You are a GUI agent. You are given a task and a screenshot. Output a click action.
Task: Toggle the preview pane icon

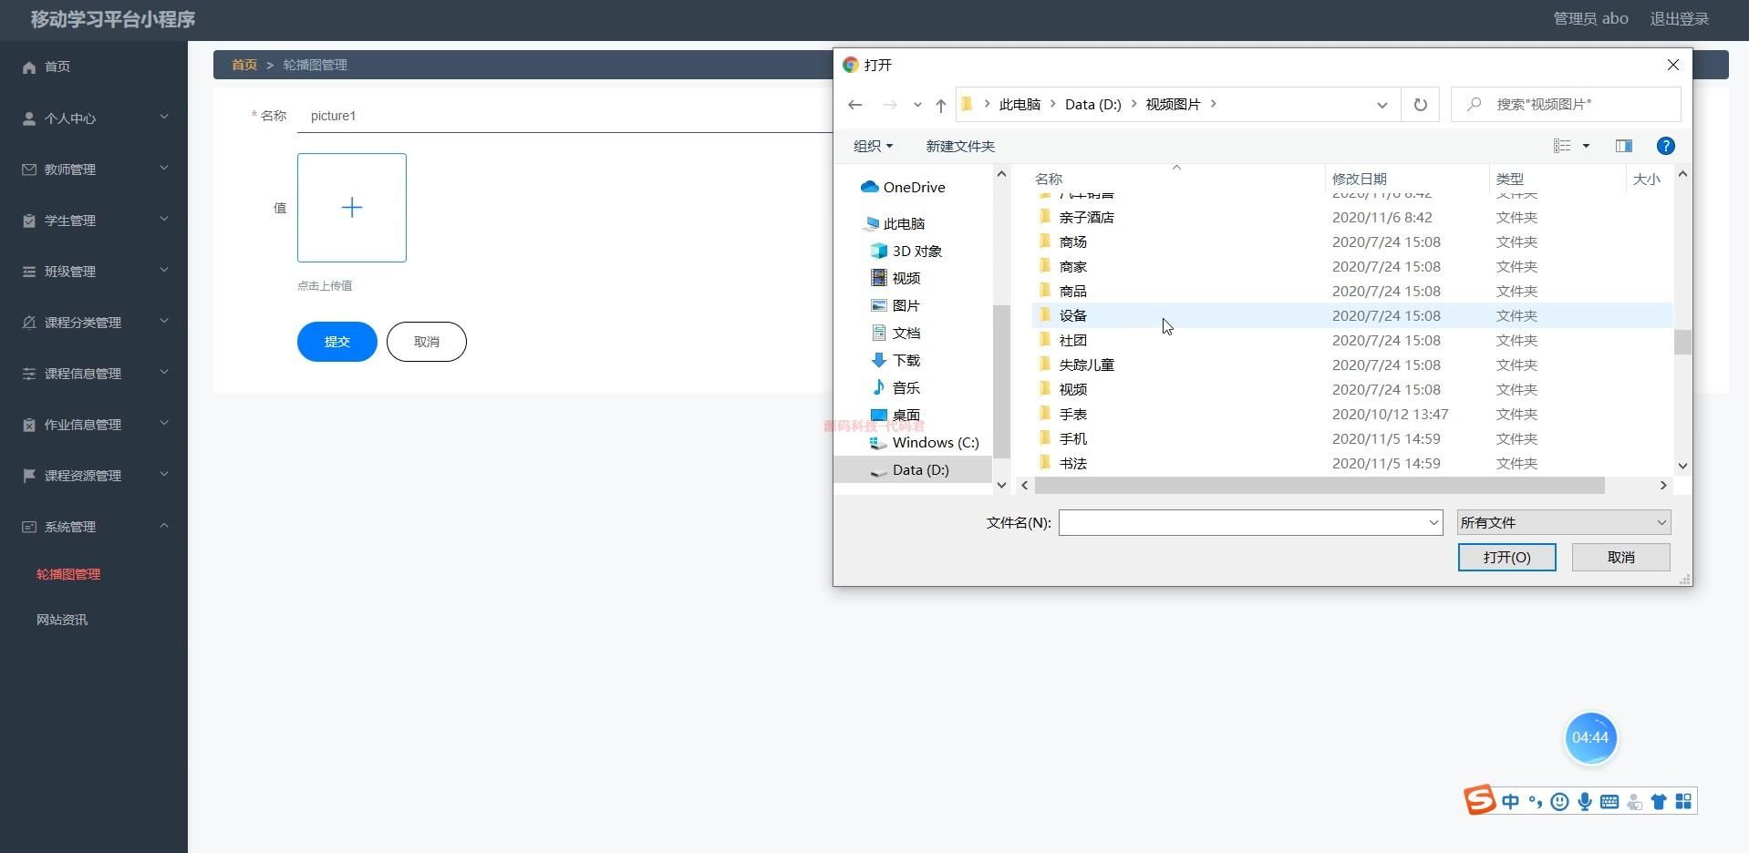[x=1624, y=146]
